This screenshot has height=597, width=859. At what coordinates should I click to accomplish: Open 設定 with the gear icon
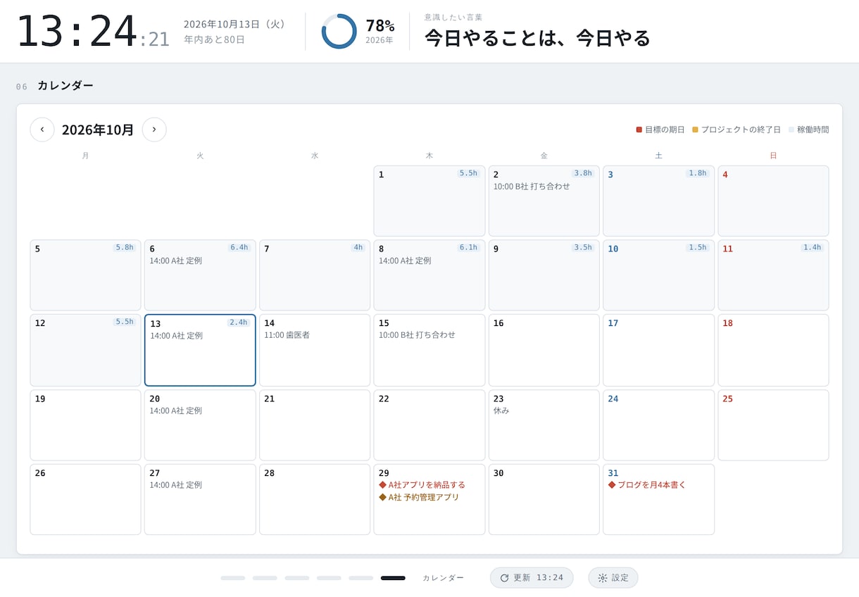(x=613, y=577)
